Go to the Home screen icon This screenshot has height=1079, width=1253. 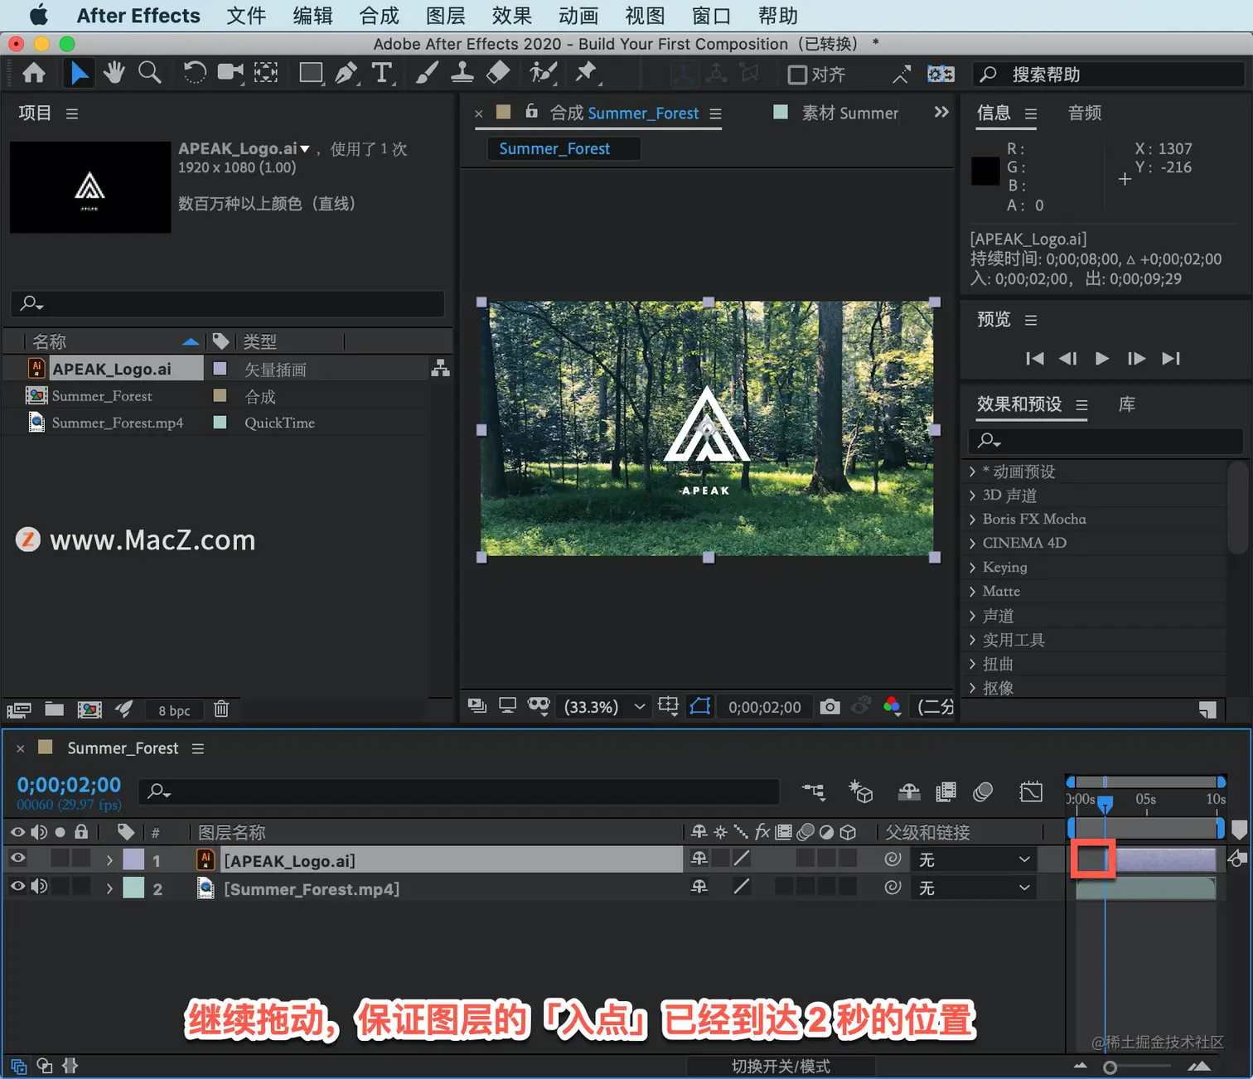pos(34,73)
